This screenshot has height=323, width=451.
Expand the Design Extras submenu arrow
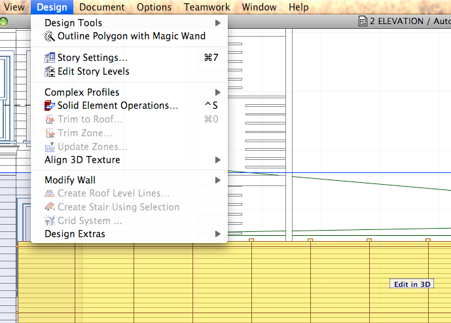pyautogui.click(x=218, y=234)
